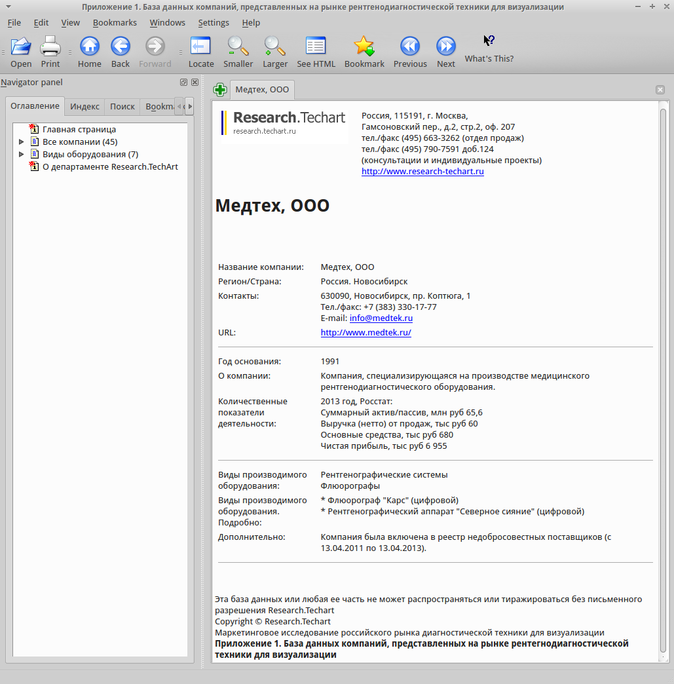This screenshot has width=674, height=684.
Task: Open the http://www.medtek.ru/ link
Action: [x=365, y=332]
